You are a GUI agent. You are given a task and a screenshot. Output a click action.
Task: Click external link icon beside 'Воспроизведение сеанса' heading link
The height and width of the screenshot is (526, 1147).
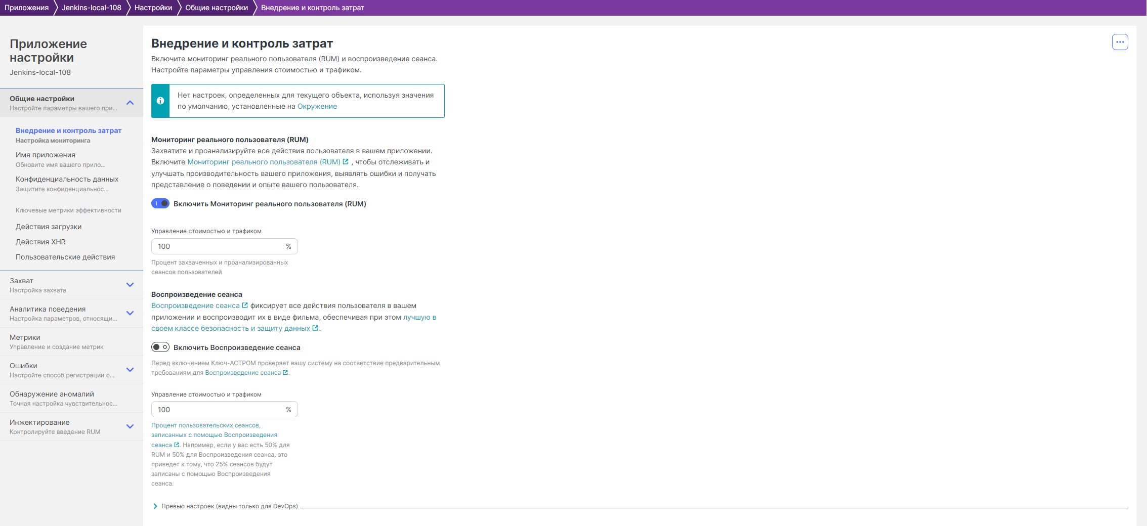coord(245,305)
